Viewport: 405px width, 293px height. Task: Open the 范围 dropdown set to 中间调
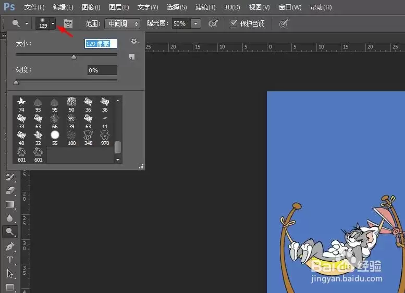122,24
